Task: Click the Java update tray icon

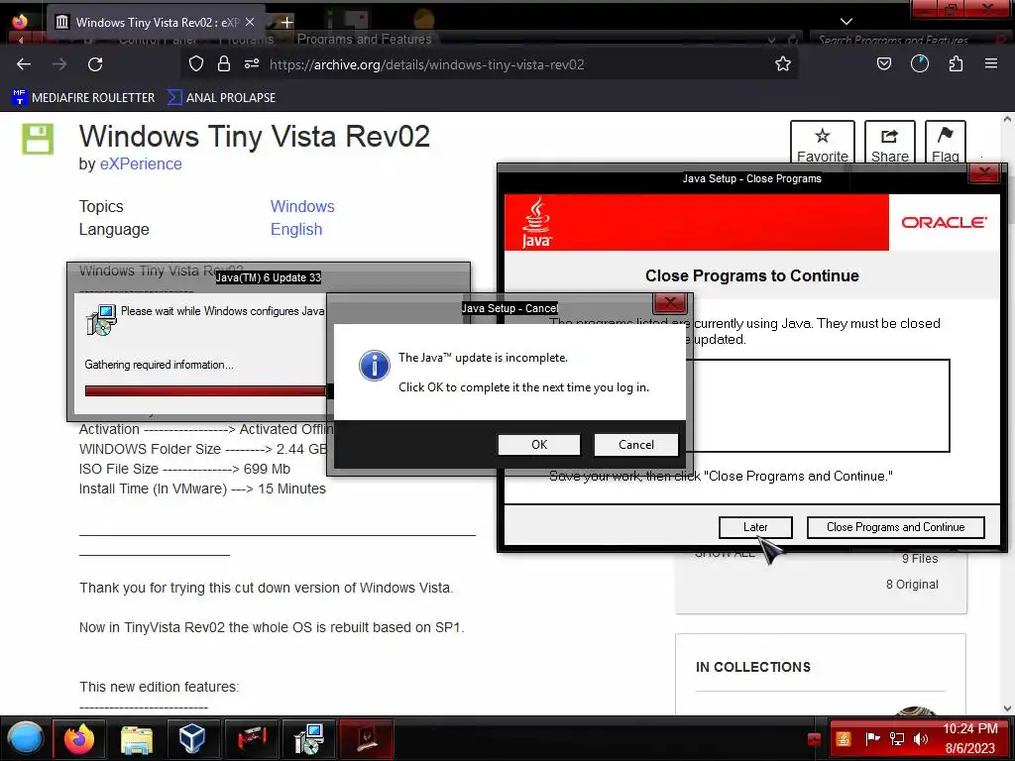Action: 843,739
